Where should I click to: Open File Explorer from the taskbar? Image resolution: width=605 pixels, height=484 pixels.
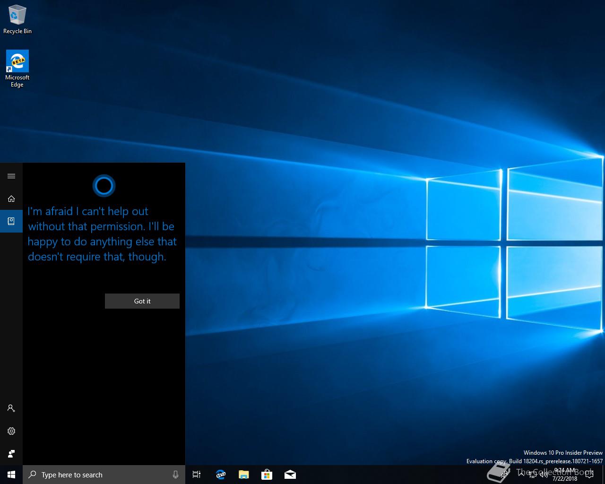243,475
